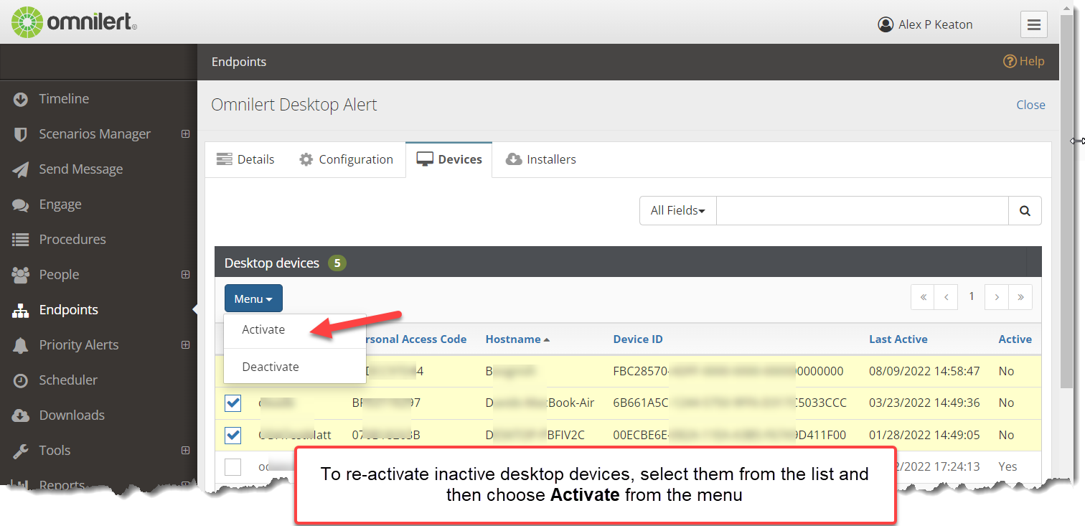Click the Close link

(1030, 105)
